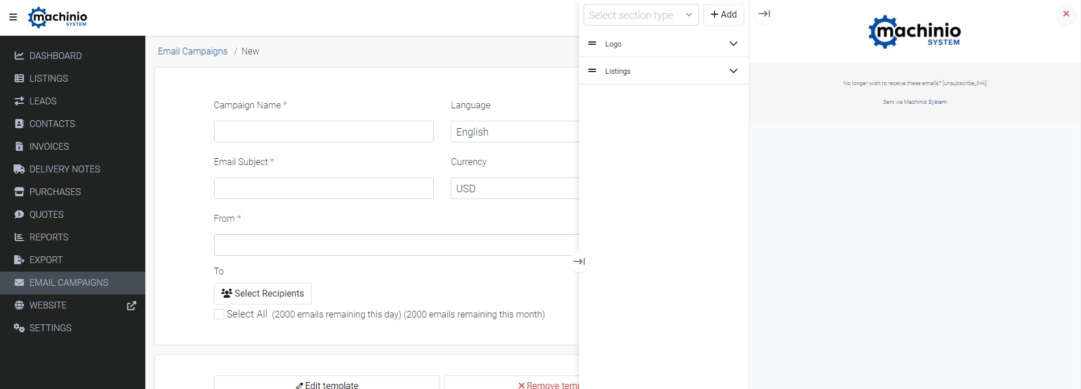Select Email Campaigns in the sidebar
Image resolution: width=1081 pixels, height=389 pixels.
pyautogui.click(x=73, y=282)
